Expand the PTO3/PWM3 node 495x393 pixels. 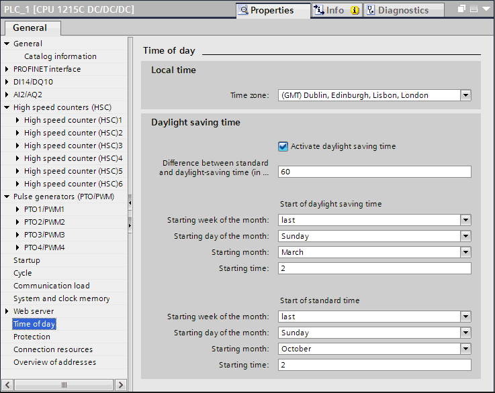tap(17, 235)
